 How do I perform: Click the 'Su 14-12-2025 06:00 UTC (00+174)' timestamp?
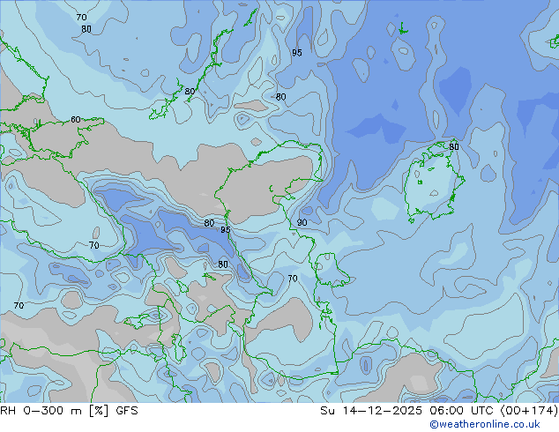click(x=439, y=411)
